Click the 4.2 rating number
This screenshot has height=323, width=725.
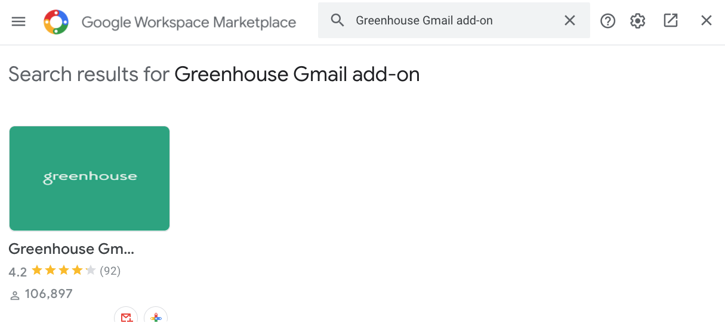[x=18, y=272]
